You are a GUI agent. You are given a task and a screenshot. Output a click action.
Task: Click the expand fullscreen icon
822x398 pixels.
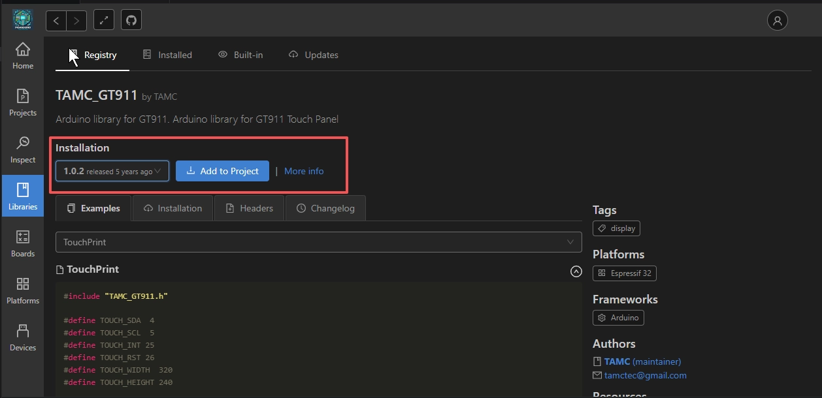104,20
